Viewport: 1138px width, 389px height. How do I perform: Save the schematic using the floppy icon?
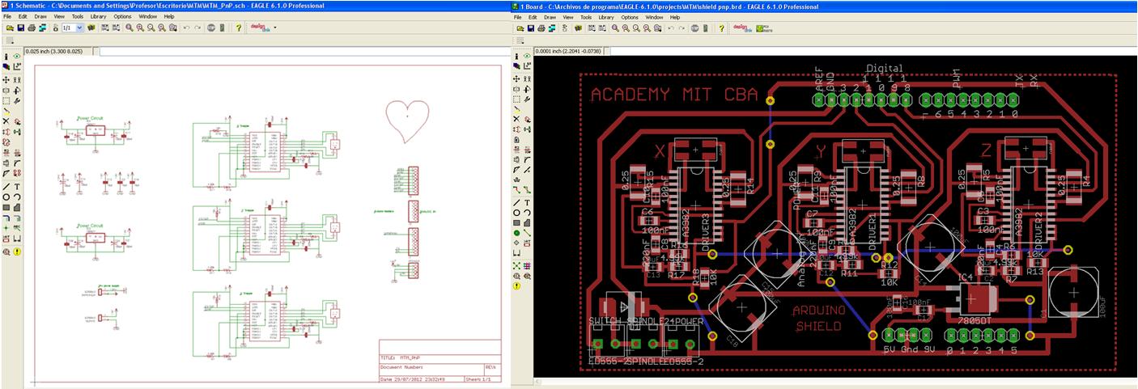21,27
